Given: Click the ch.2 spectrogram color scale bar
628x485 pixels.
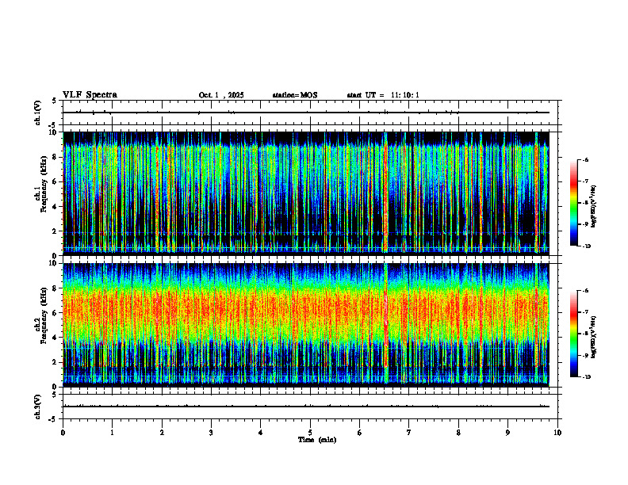Looking at the screenshot, I should [574, 334].
